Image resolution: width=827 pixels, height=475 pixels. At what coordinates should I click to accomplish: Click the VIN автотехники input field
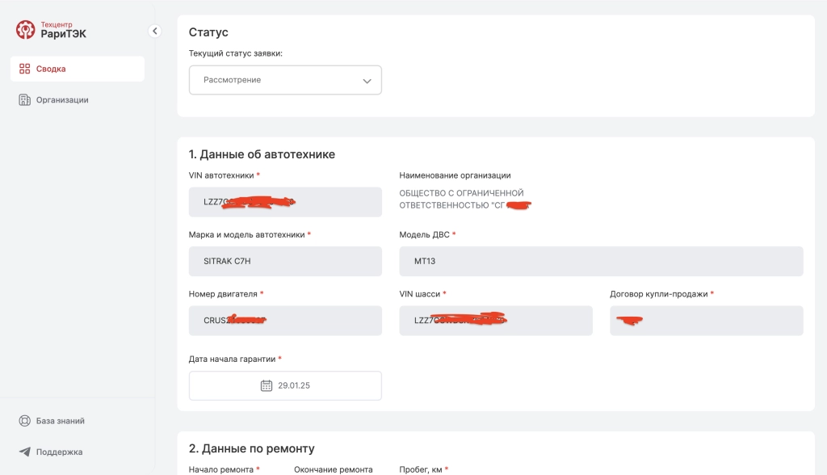coord(284,202)
